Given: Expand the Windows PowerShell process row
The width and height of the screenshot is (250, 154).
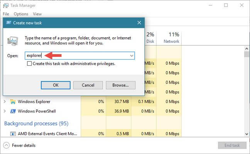Looking at the screenshot, I should tap(5, 111).
